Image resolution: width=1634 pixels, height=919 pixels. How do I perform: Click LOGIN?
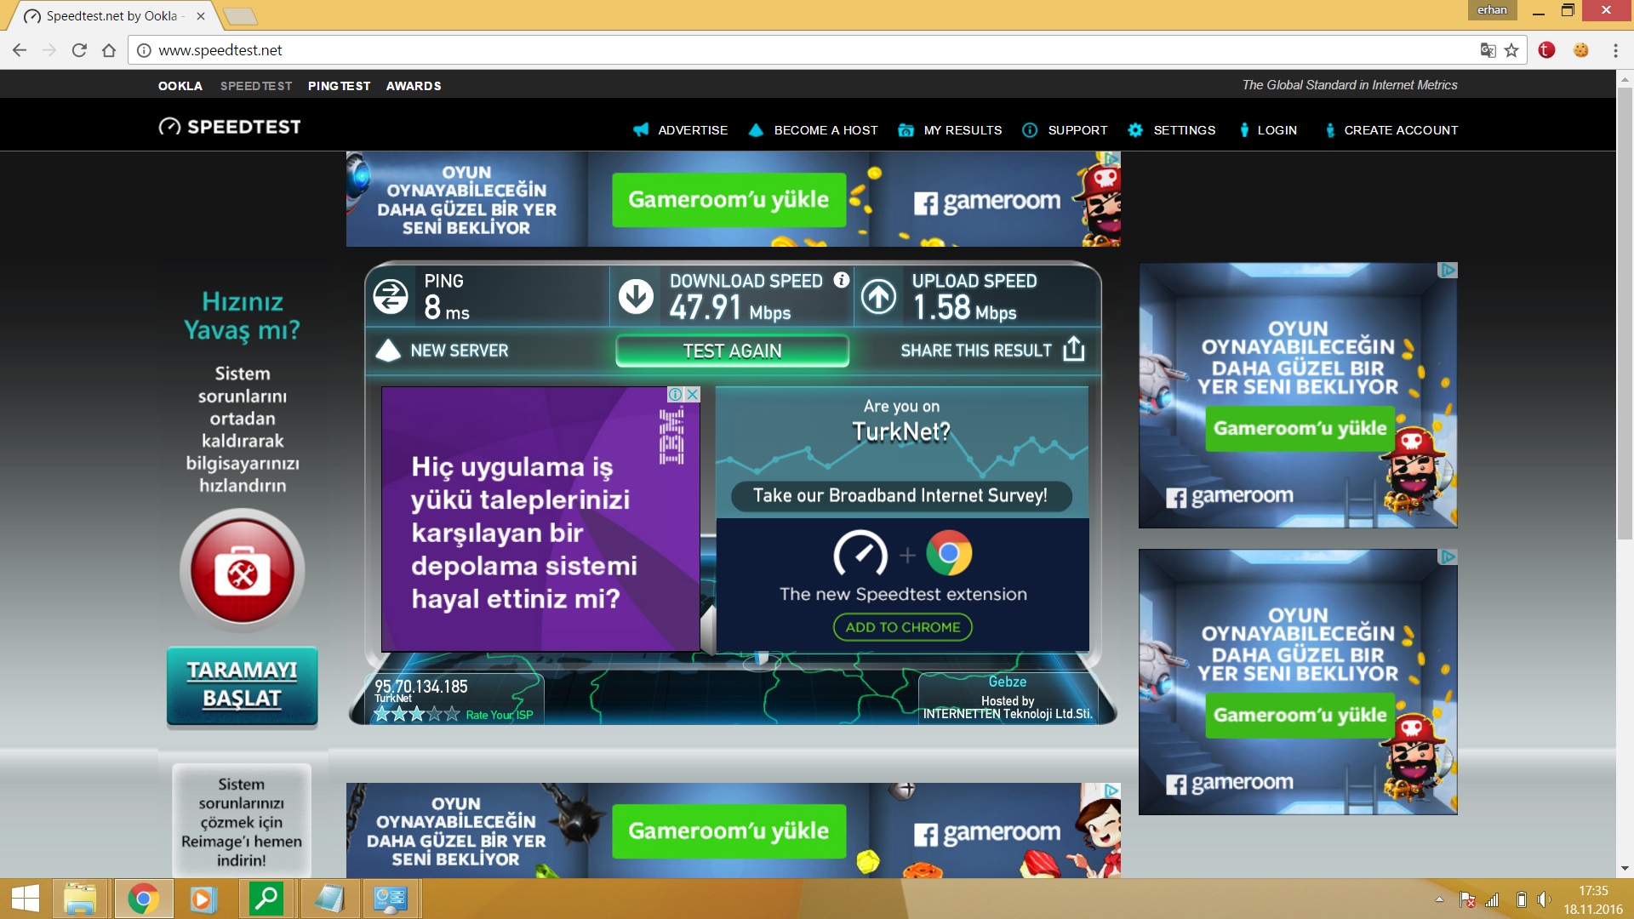point(1267,130)
